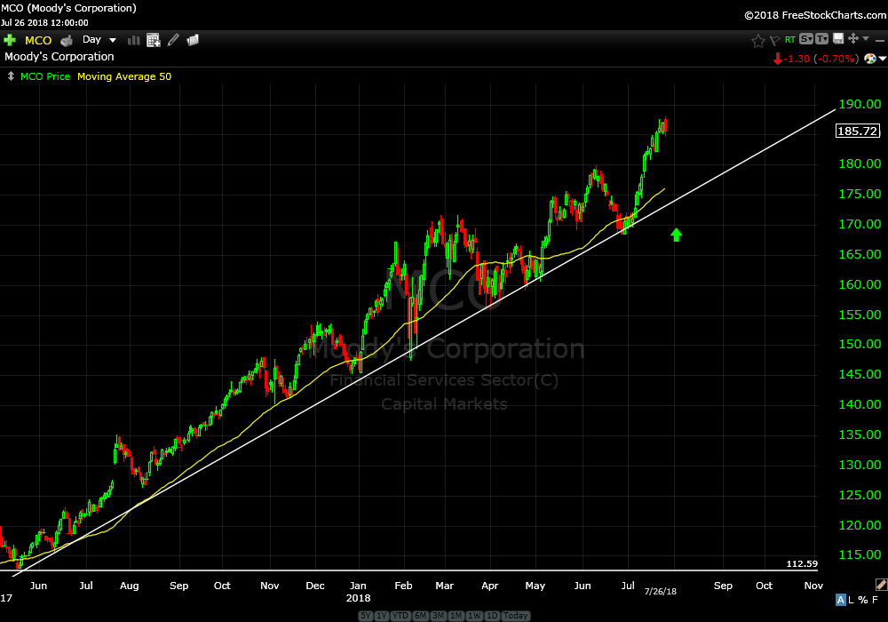Open the color palette theme picker
Viewport: 888px width, 622px height.
(x=869, y=59)
